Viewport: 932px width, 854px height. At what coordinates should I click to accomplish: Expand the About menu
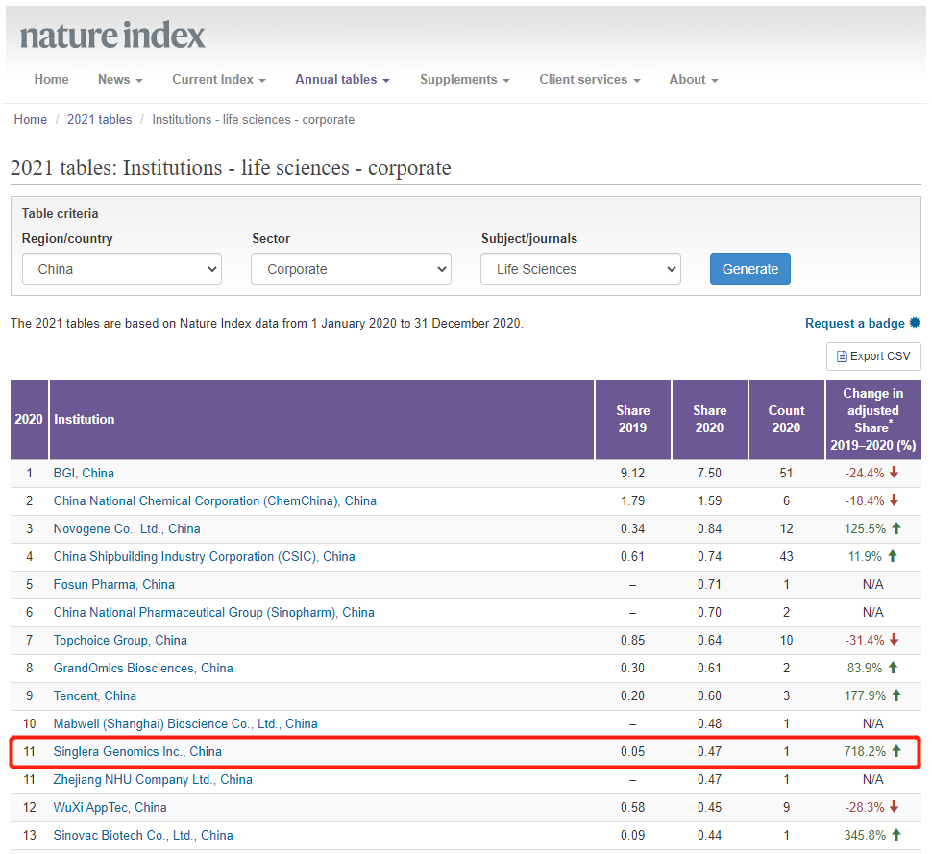point(693,80)
